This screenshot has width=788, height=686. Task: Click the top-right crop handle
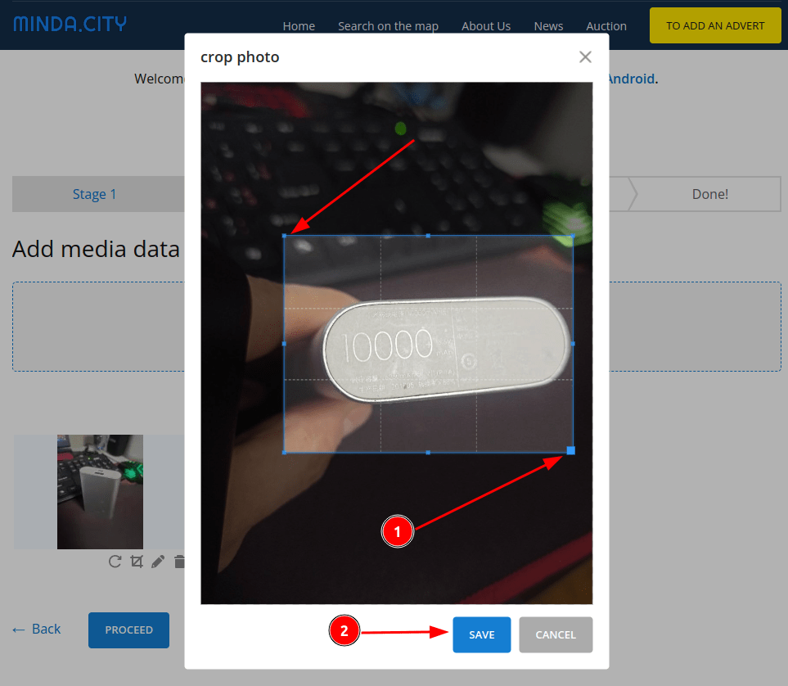point(573,236)
